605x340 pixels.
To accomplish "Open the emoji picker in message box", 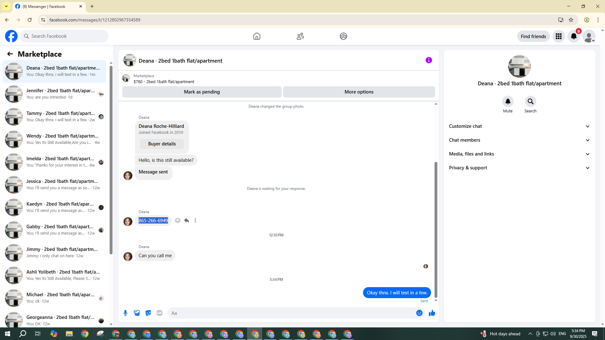I will pyautogui.click(x=419, y=313).
